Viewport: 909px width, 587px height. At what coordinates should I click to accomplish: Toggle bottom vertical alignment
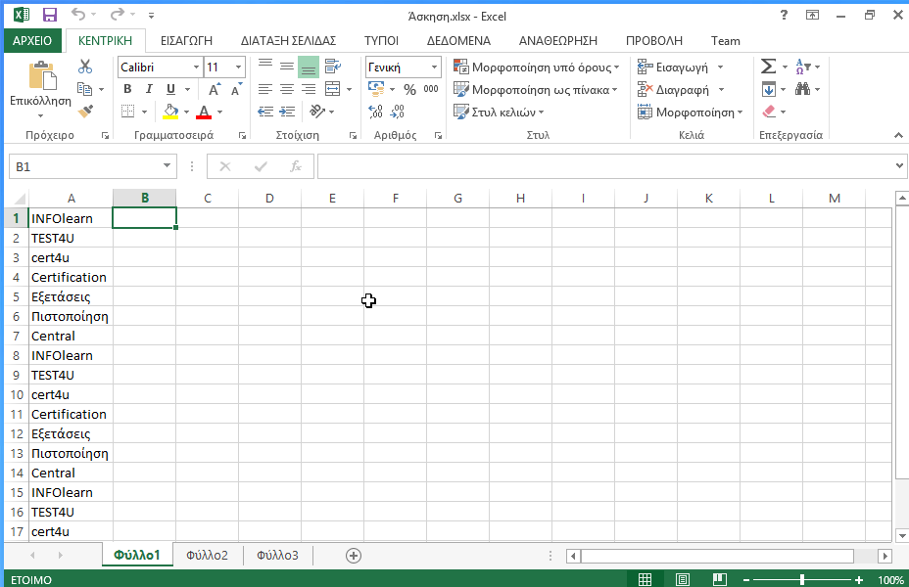coord(309,67)
